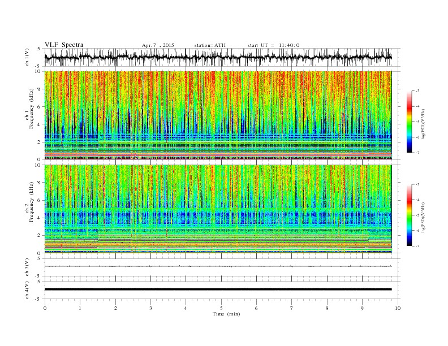Image resolution: width=448 pixels, height=346 pixels.
Task: Click the "2" tick on the time axis
Action: (x=115, y=308)
